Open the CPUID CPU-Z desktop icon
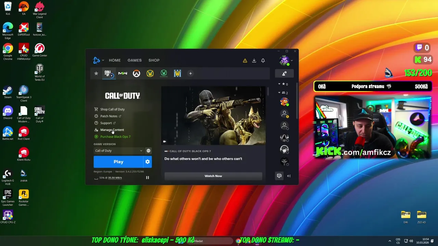This screenshot has width=438, height=246. (8, 217)
